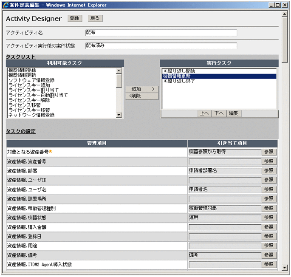Image resolution: width=291 pixels, height=277 pixels.
Task: Click 参照 for 資産情報.部署
Action: click(269, 171)
